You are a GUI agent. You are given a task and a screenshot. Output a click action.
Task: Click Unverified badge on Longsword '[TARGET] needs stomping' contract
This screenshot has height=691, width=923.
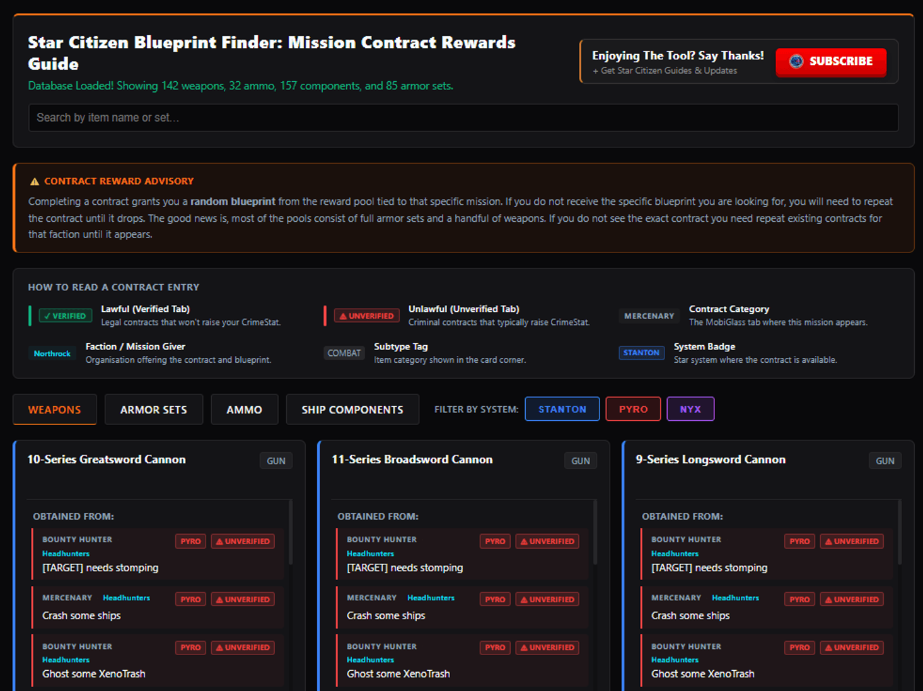click(852, 541)
